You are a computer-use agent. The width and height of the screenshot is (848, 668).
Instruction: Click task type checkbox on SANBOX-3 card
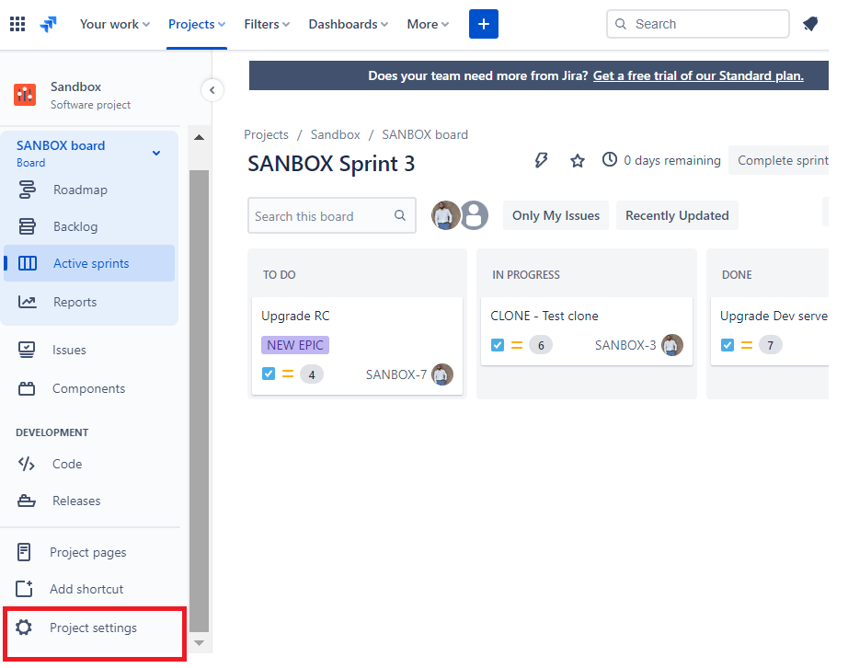(x=498, y=344)
